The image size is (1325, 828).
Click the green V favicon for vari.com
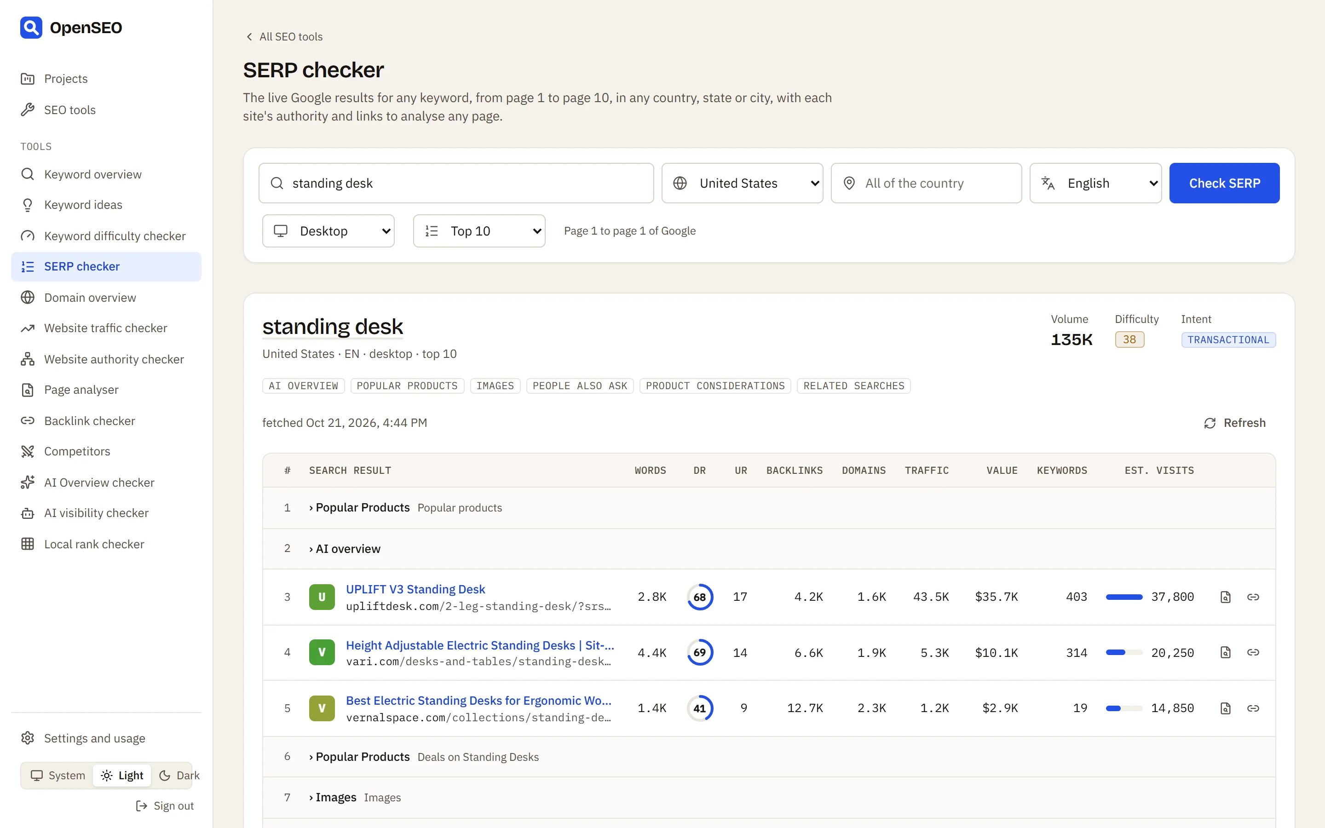pyautogui.click(x=322, y=652)
